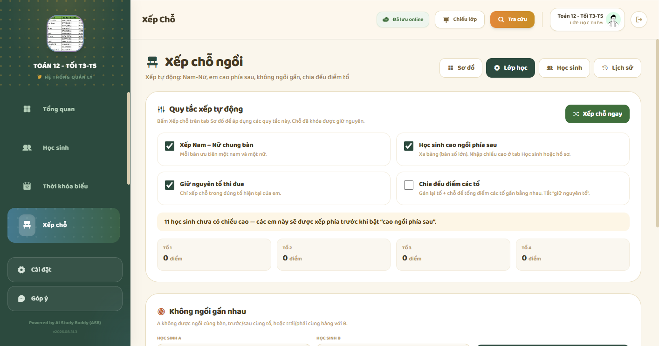Select the Lớp học tab
This screenshot has height=346, width=659.
tap(510, 68)
